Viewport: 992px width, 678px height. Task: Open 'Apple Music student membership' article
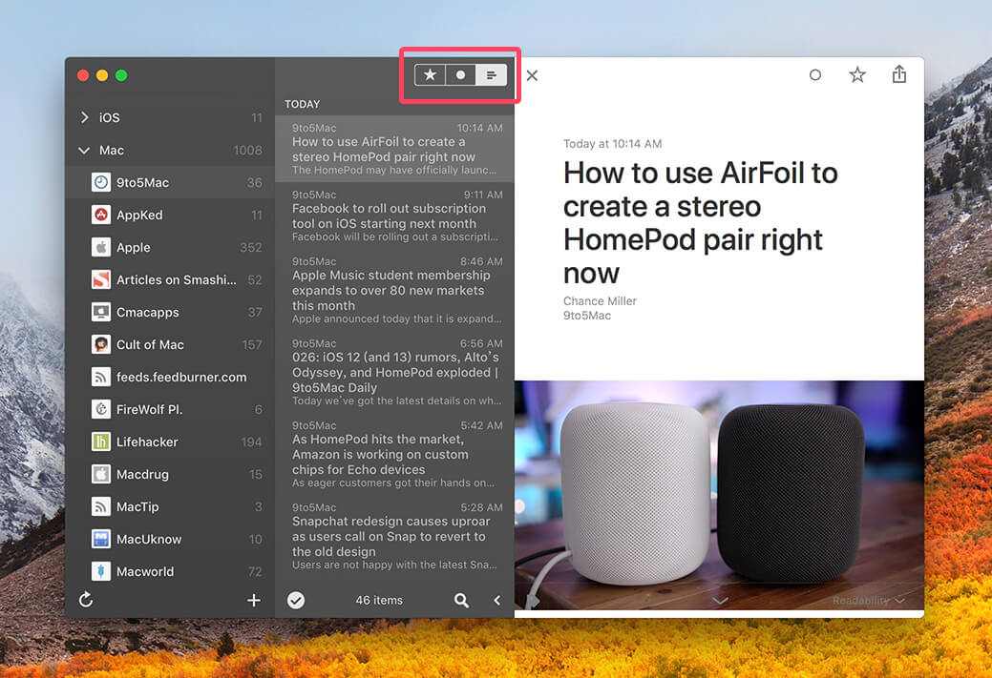(394, 290)
